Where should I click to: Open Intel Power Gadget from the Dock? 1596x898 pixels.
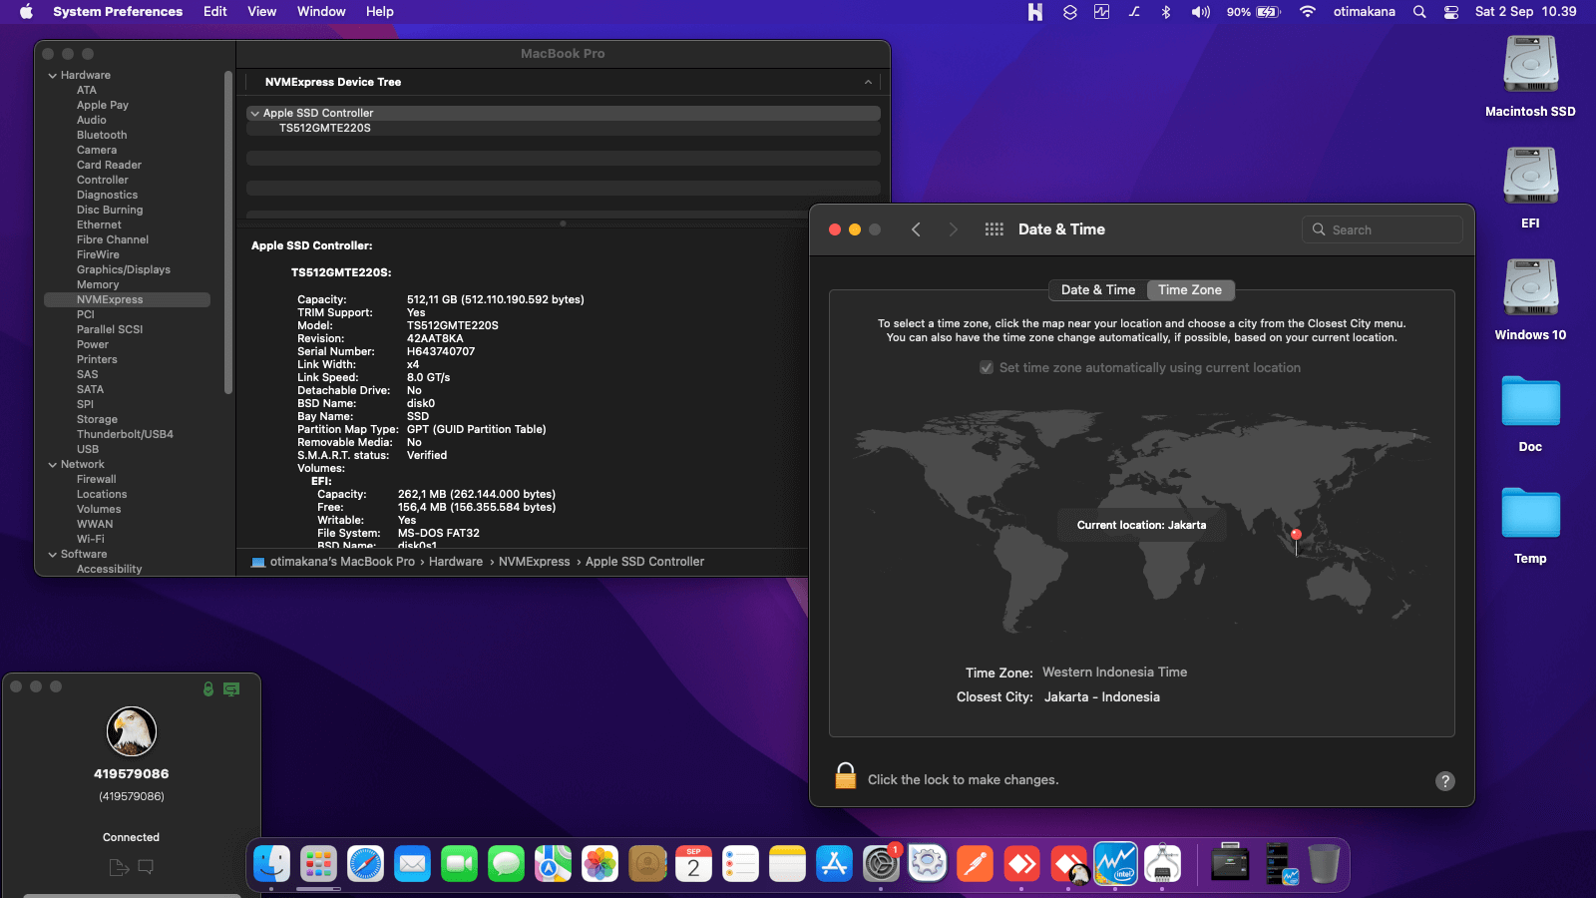click(1115, 864)
